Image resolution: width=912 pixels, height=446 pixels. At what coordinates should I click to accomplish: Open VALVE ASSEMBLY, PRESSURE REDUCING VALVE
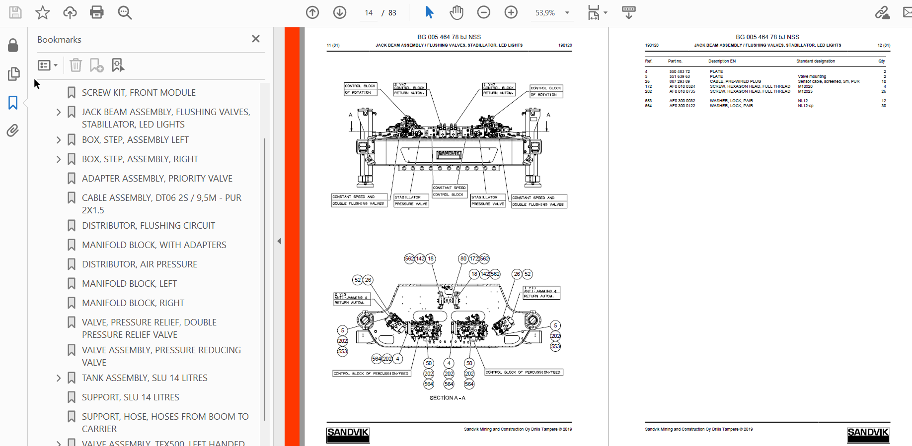click(161, 356)
